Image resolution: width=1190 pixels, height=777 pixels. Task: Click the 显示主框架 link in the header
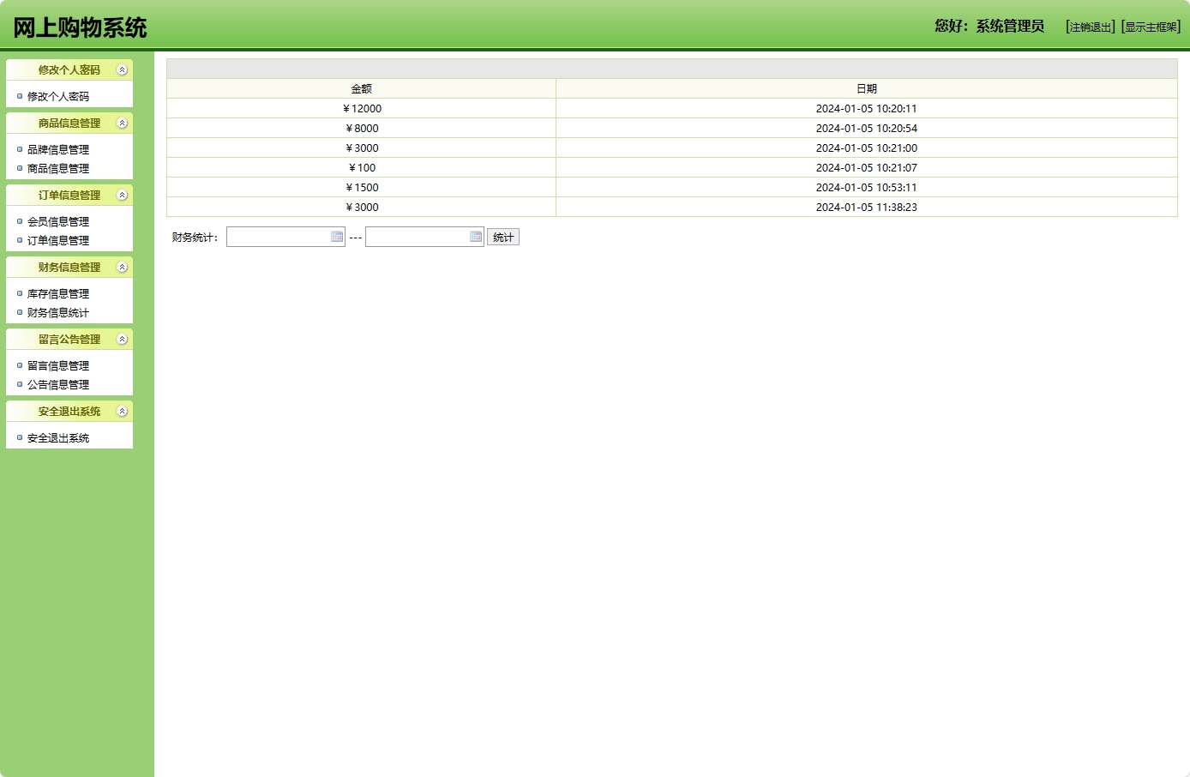pyautogui.click(x=1151, y=27)
